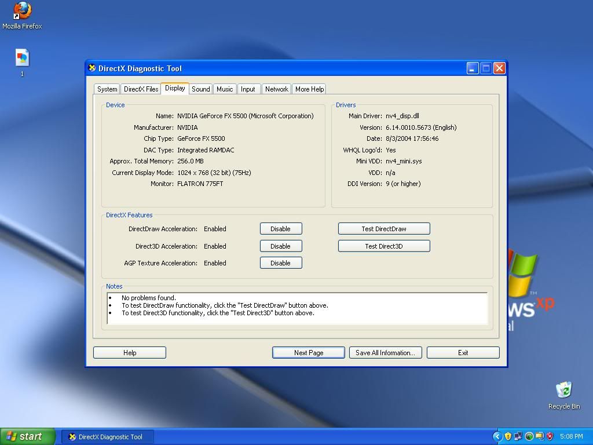
Task: Switch to the Sound tab
Action: coord(200,89)
